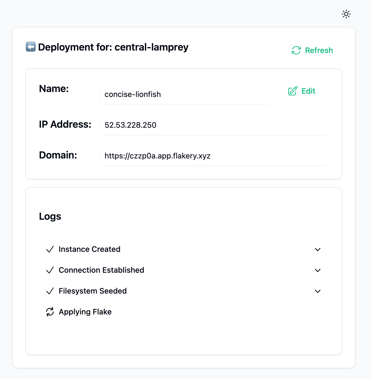
Task: Click the Name field containing concise-lionfish
Action: 185,94
